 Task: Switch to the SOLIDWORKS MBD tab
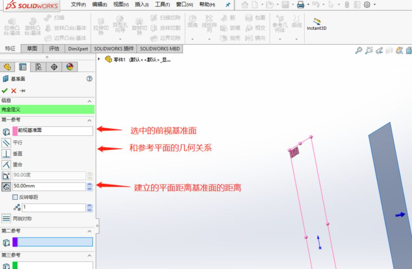pos(160,48)
